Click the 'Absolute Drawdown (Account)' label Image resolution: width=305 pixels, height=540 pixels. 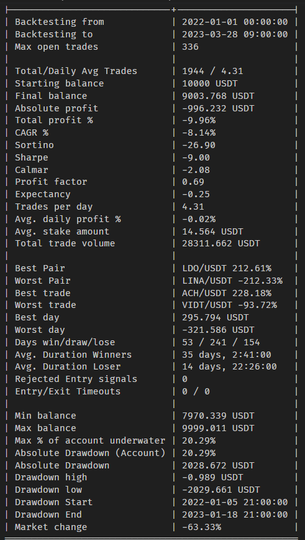[89, 453]
